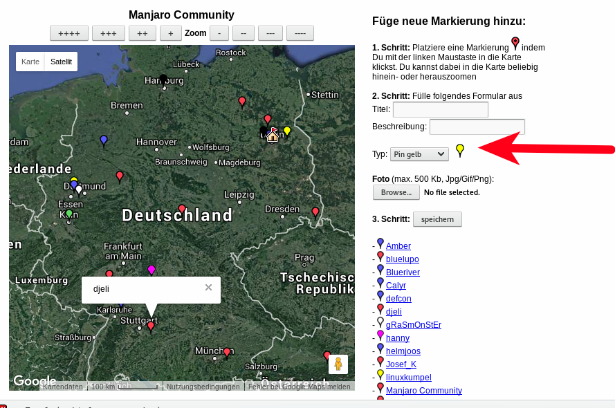Open the gRaSmOnStEr marker link
Screen dimensions: 615x408
click(x=413, y=325)
